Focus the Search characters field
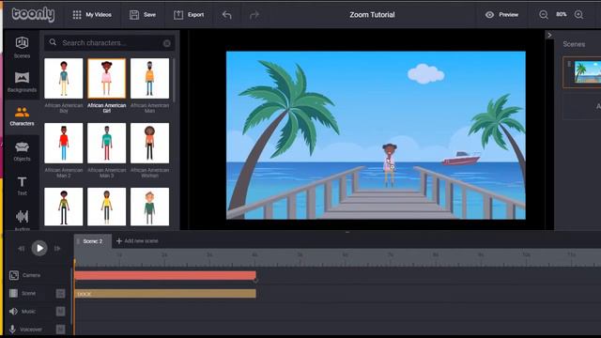601x338 pixels. (x=110, y=42)
